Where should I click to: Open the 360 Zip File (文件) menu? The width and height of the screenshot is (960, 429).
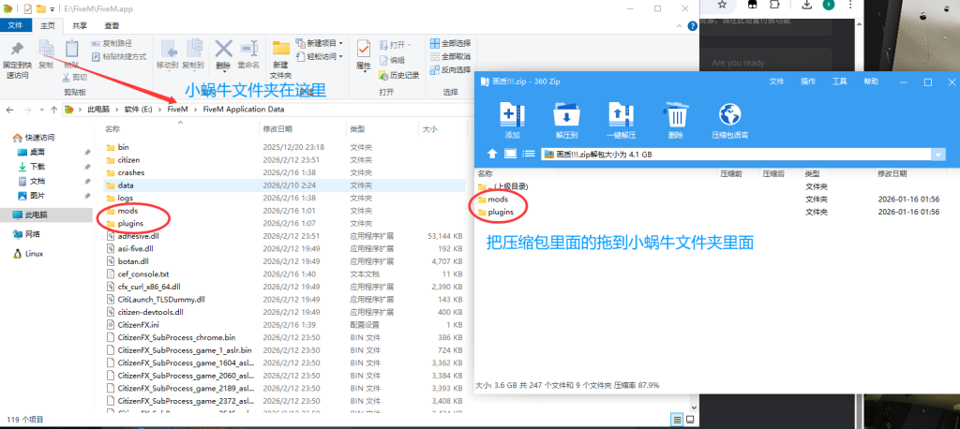coord(777,81)
